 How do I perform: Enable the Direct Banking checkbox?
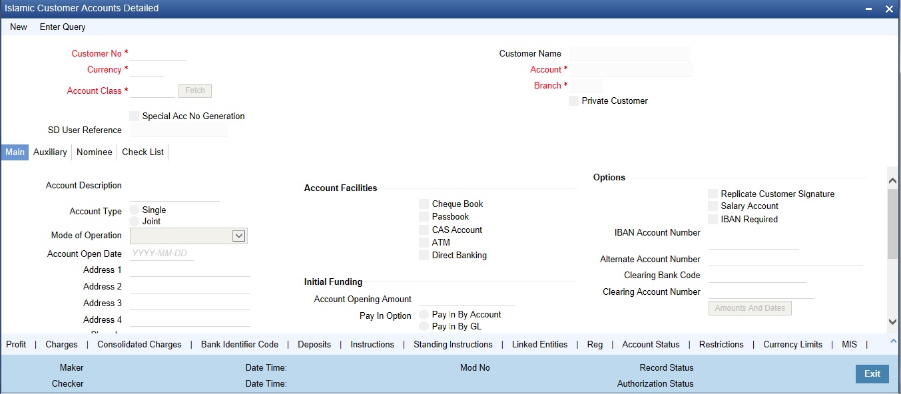424,255
